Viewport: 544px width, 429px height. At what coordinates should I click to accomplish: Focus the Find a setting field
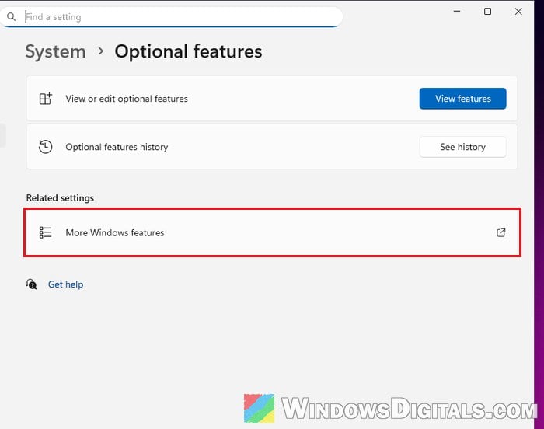coord(172,16)
